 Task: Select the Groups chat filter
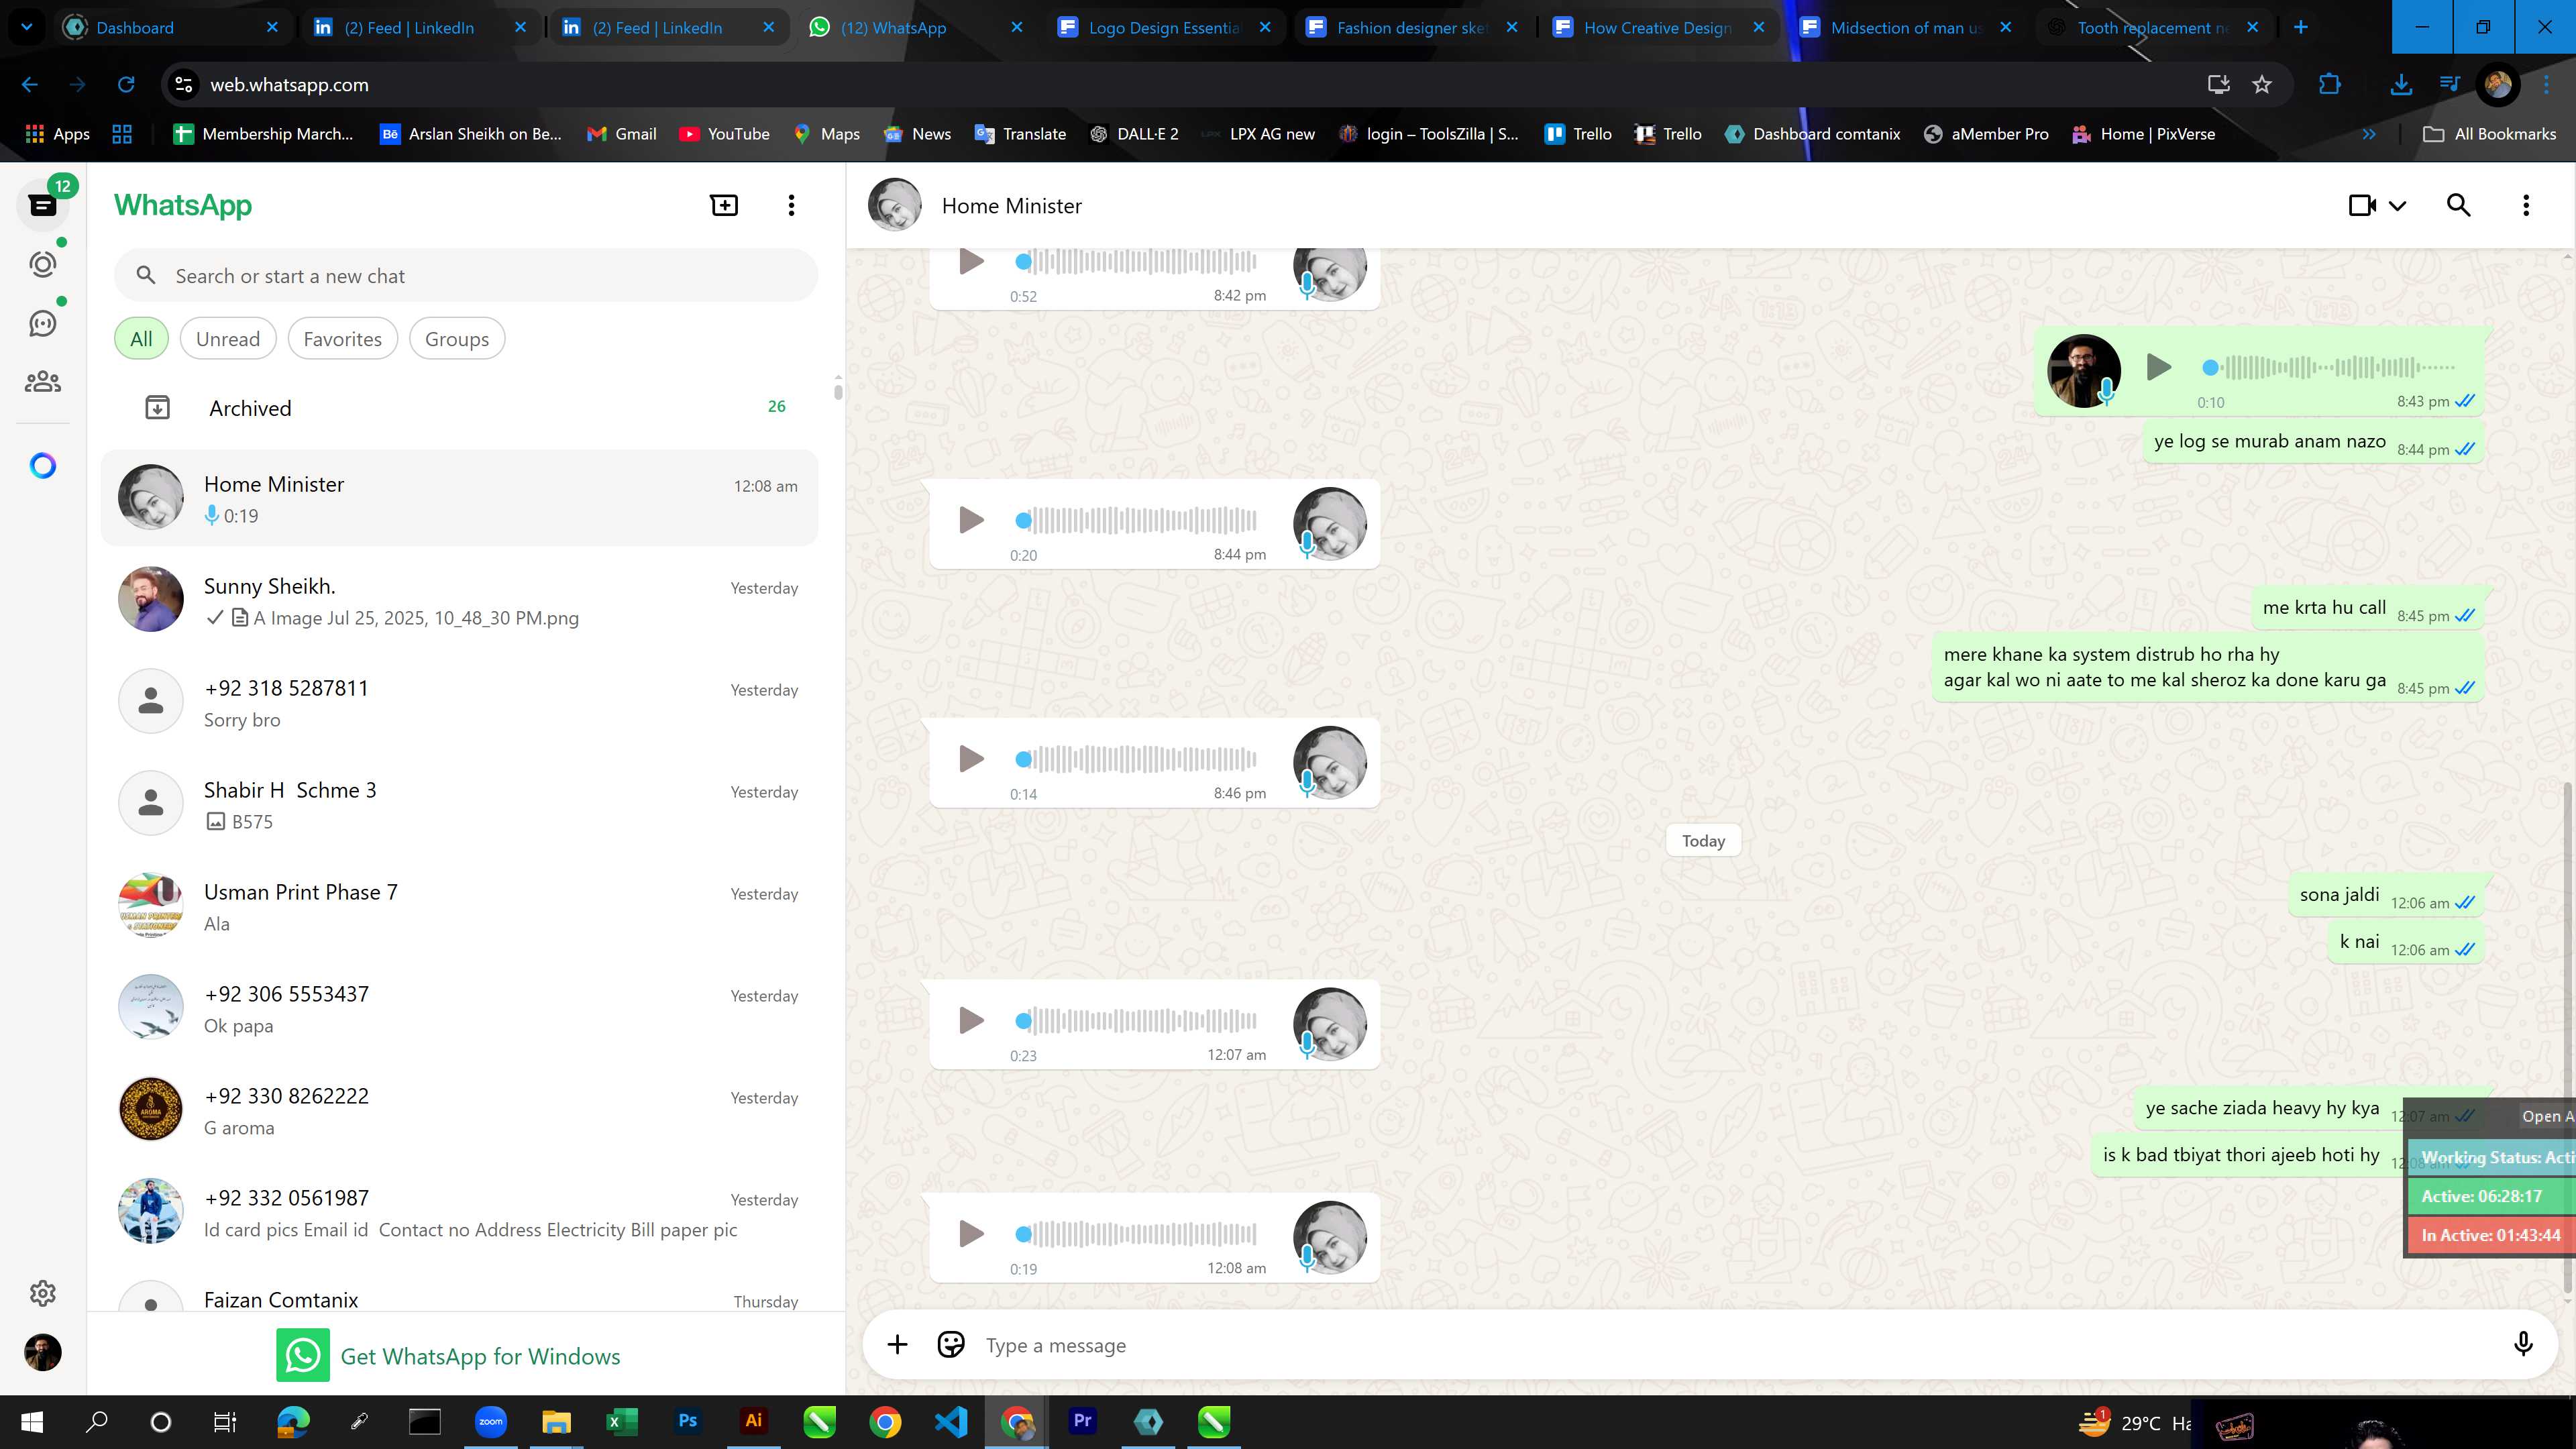click(x=457, y=339)
